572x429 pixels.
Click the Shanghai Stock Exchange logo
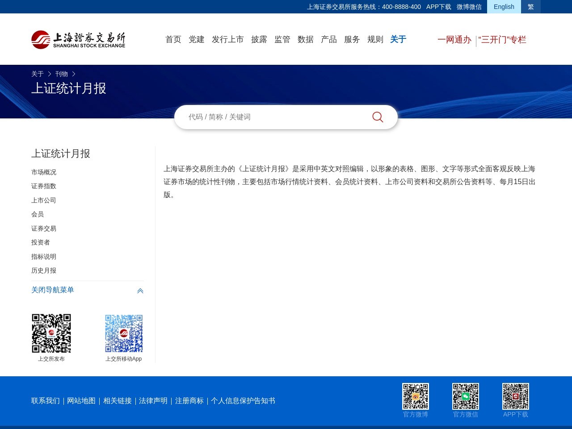coord(78,40)
